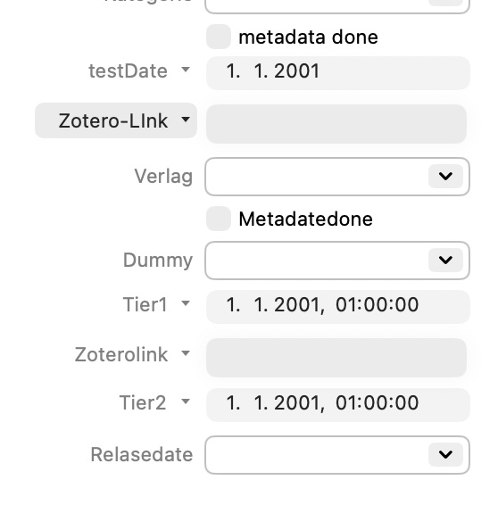Open the Tier2 label arrow menu
498x505 pixels.
tap(186, 402)
